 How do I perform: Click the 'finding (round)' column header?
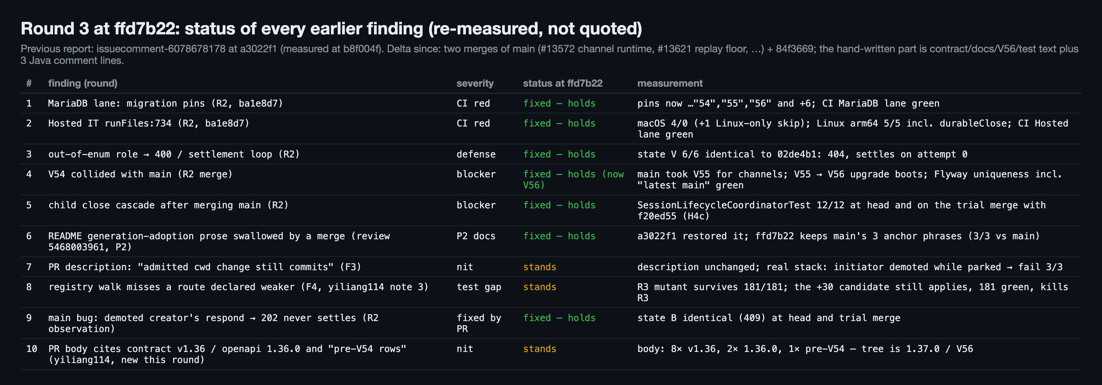pyautogui.click(x=83, y=83)
